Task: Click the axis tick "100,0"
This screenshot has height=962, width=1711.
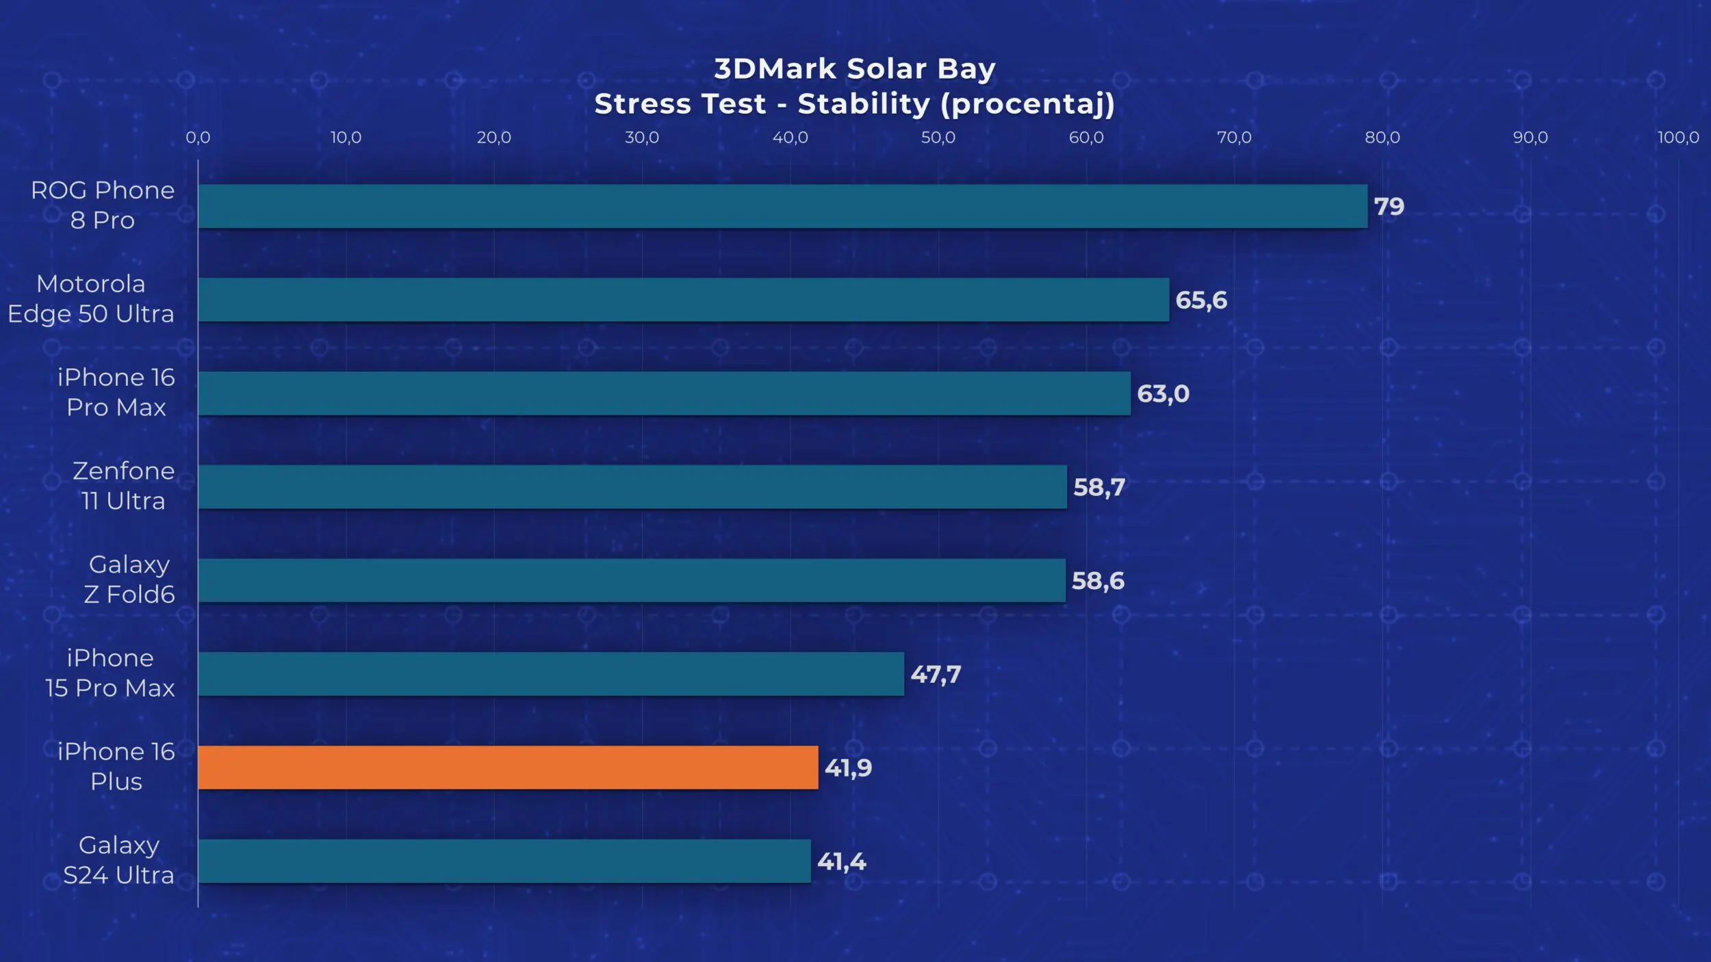Action: coord(1678,138)
